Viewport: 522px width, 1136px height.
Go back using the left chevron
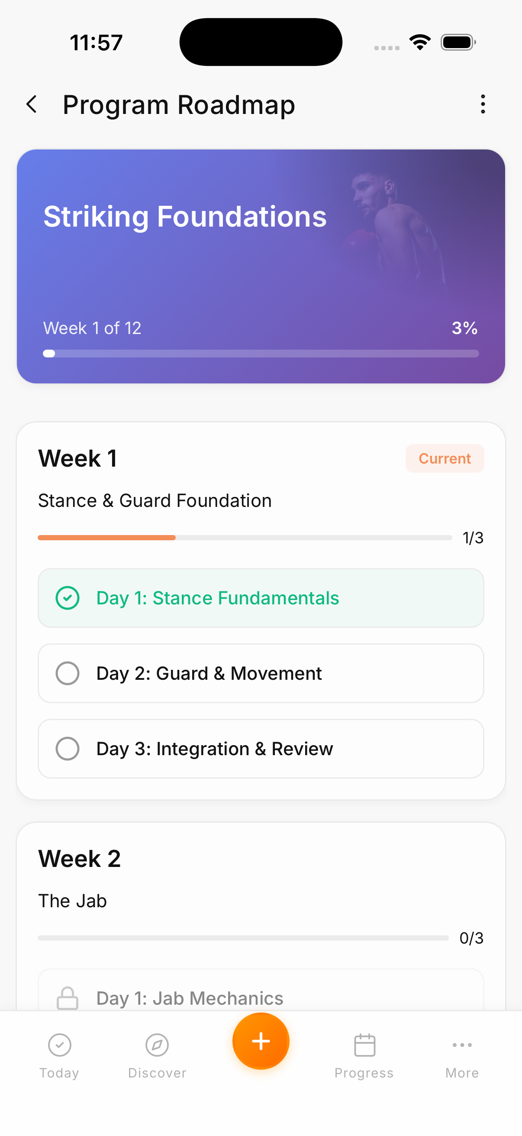(x=31, y=104)
